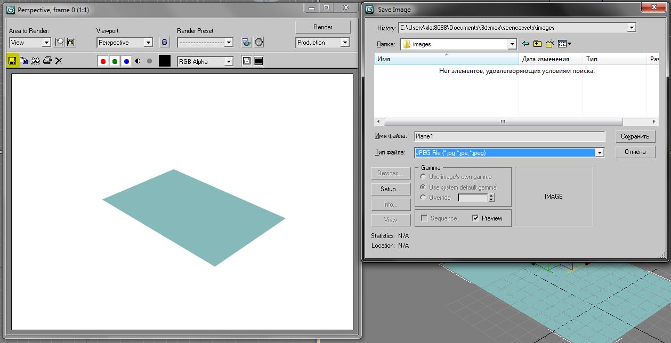Select the Override gamma radio button
Image resolution: width=671 pixels, height=343 pixels.
coord(423,198)
